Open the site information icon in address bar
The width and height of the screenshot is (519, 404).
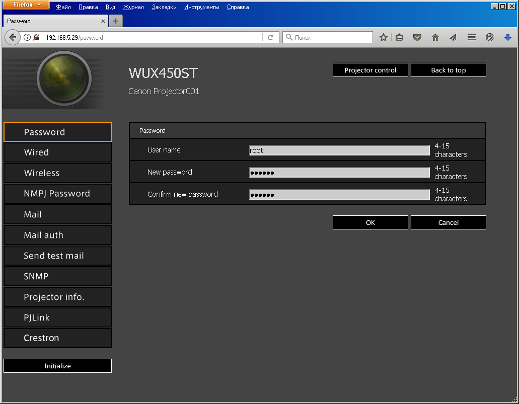pos(27,37)
